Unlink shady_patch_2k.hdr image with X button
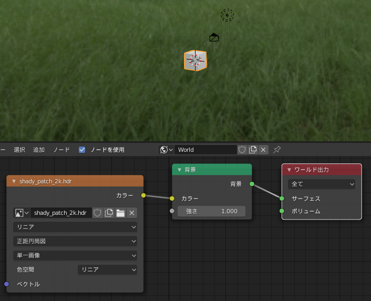The height and width of the screenshot is (301, 371). click(132, 213)
